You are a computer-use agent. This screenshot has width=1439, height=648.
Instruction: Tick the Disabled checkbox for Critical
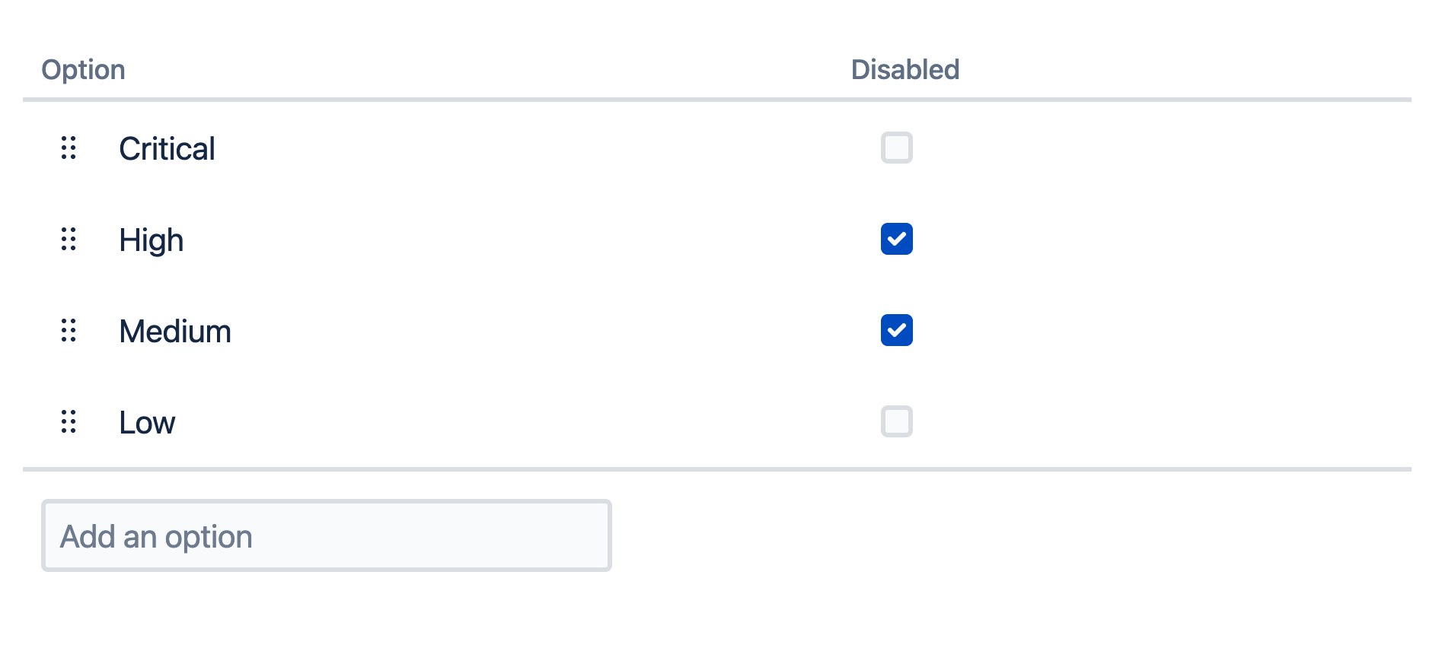896,148
